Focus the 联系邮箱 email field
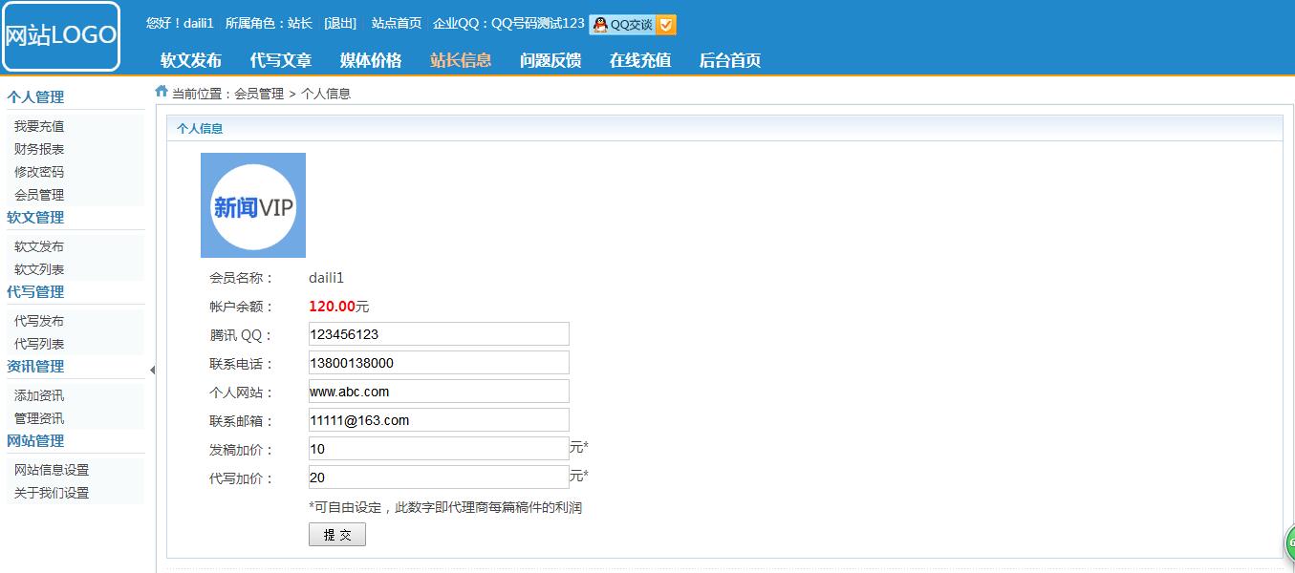1295x573 pixels. pyautogui.click(x=439, y=420)
